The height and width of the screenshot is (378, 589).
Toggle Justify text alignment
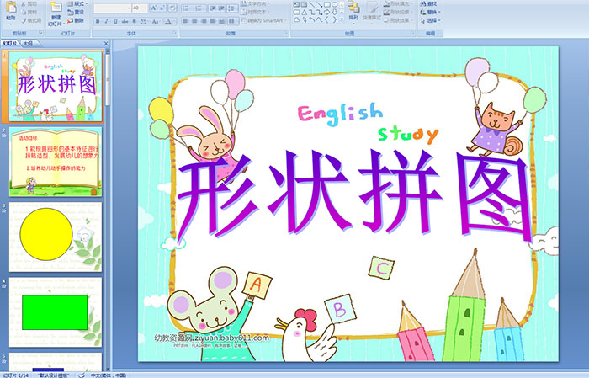[x=213, y=21]
